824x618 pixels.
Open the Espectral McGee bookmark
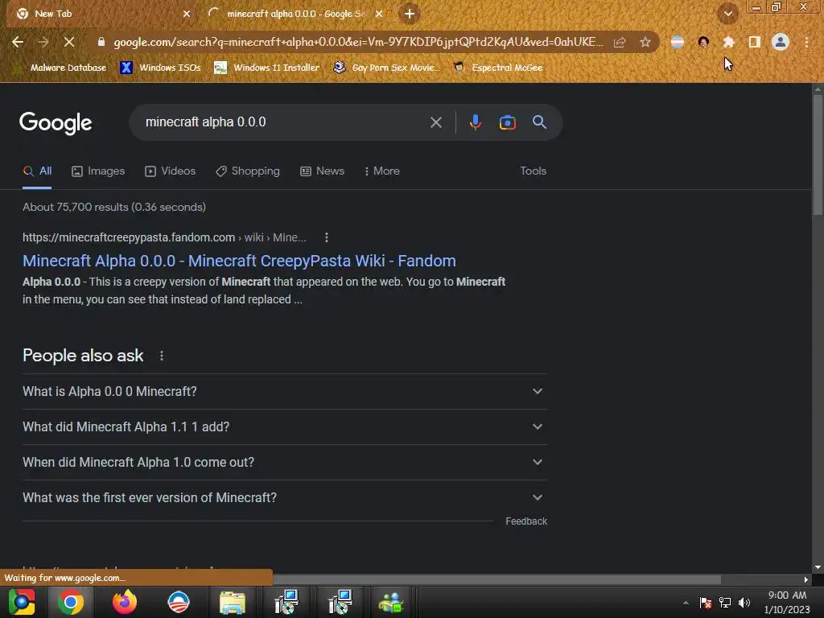[497, 68]
